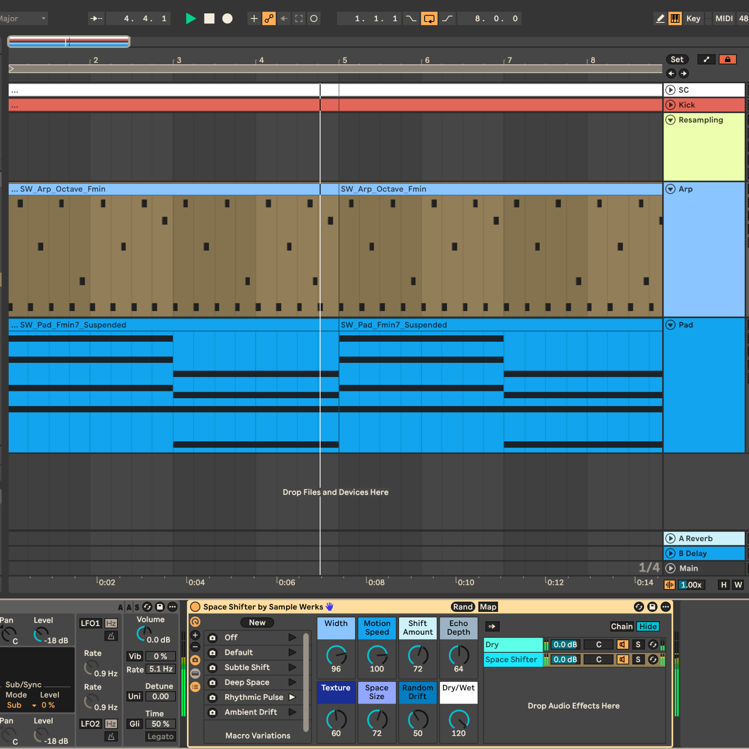The image size is (749, 749).
Task: Toggle the Automation Arm link icon
Action: (269, 19)
